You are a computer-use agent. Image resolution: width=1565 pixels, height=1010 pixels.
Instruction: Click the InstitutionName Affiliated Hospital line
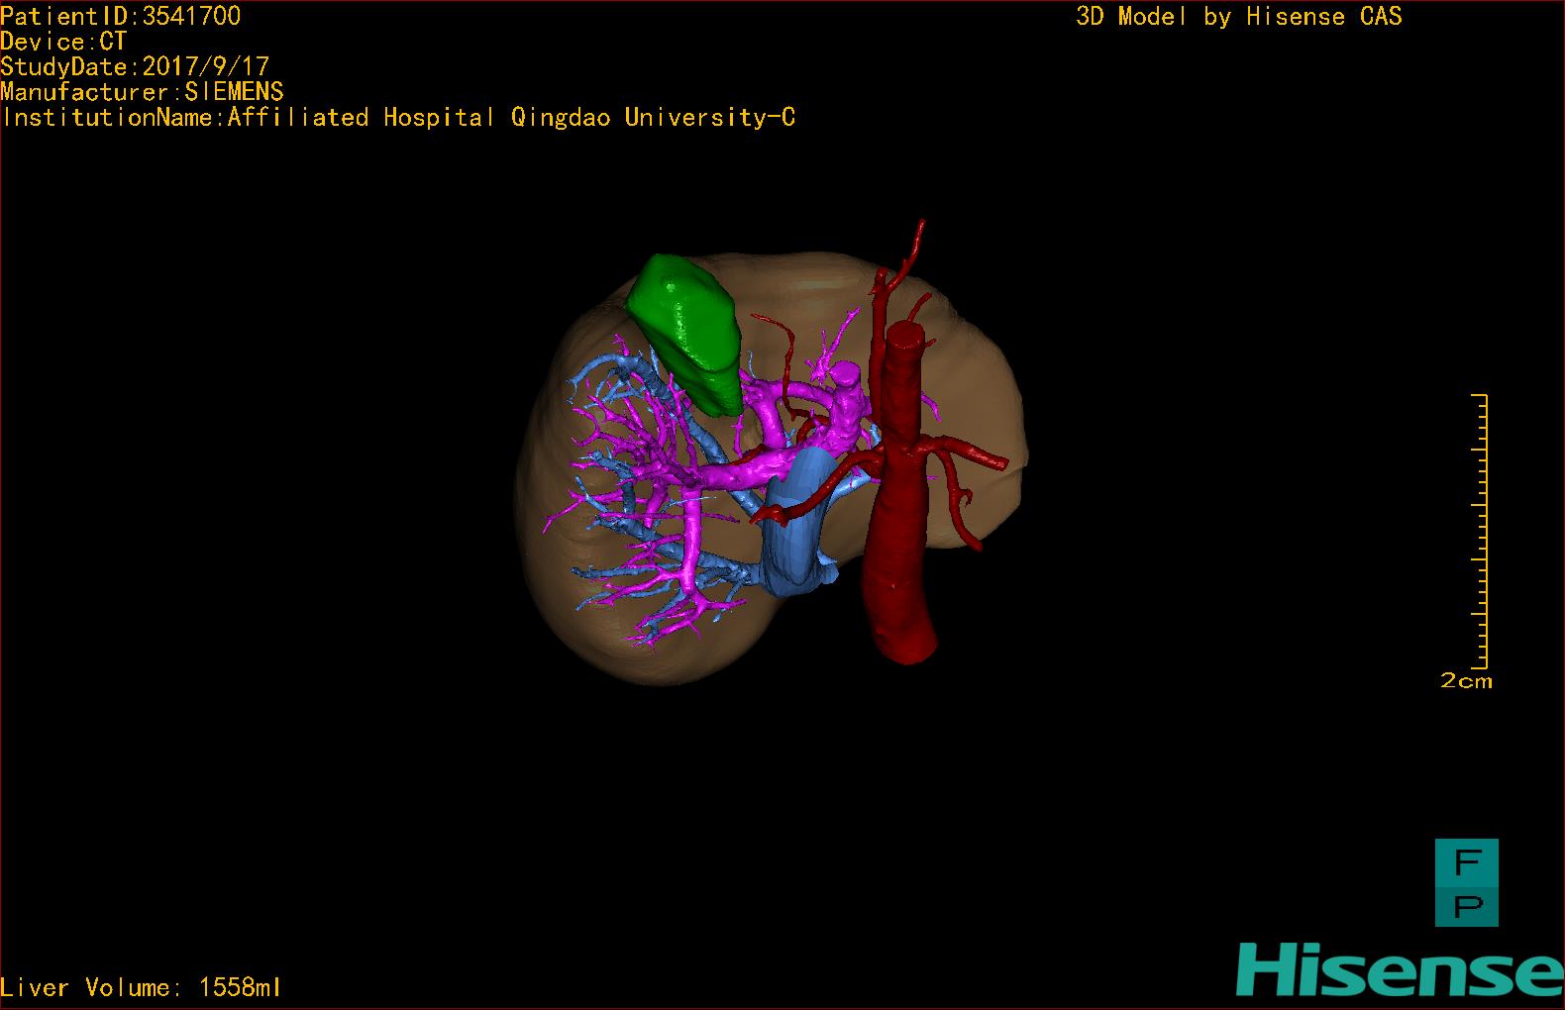tap(398, 118)
